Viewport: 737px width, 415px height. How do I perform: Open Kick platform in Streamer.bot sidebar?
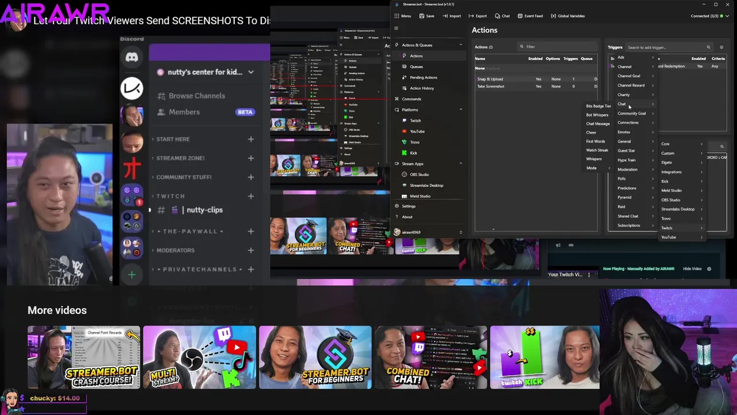413,153
